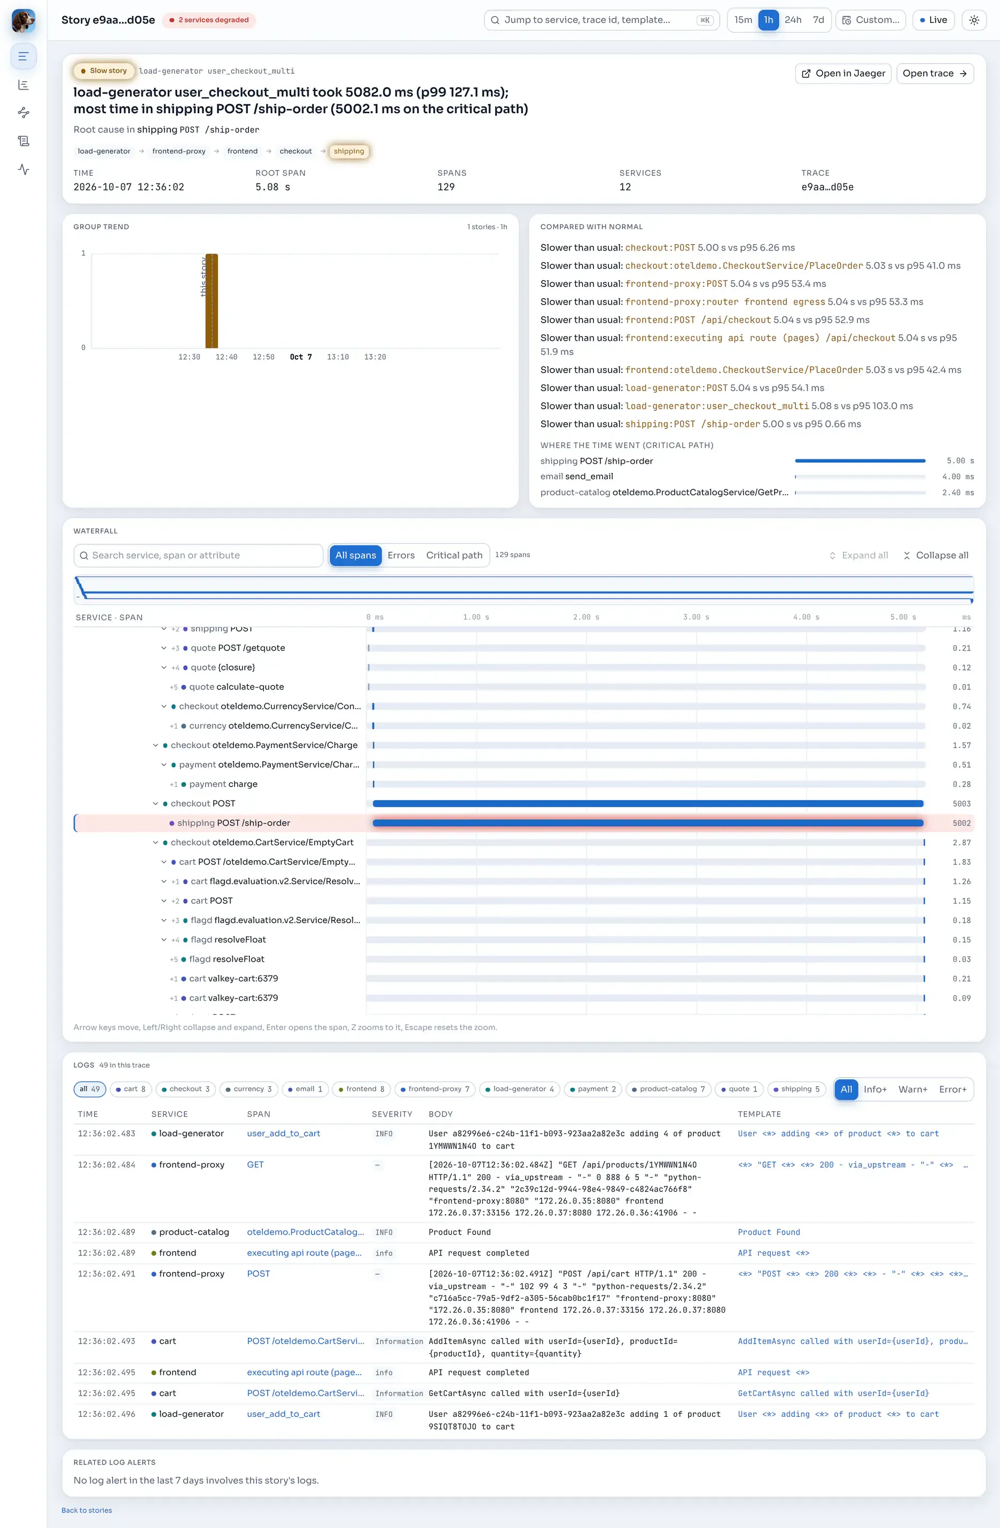
Task: Open the pulse activity icon in the sidebar
Action: 23,169
